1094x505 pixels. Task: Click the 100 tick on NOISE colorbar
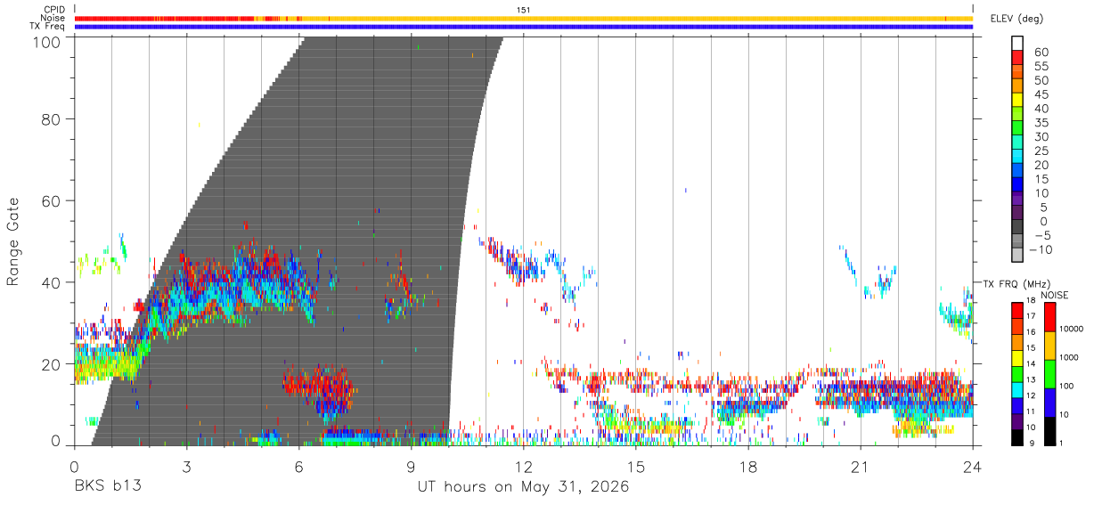[1067, 386]
